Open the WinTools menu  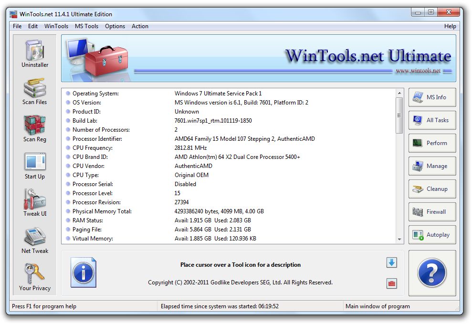(56, 26)
